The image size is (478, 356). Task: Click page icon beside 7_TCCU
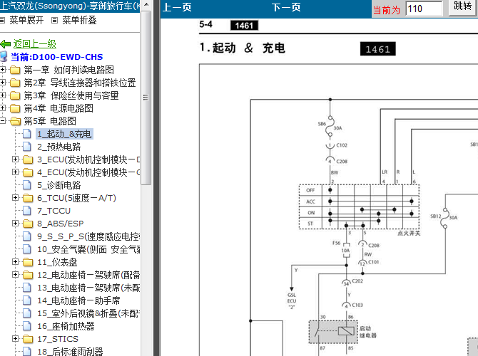pyautogui.click(x=27, y=211)
